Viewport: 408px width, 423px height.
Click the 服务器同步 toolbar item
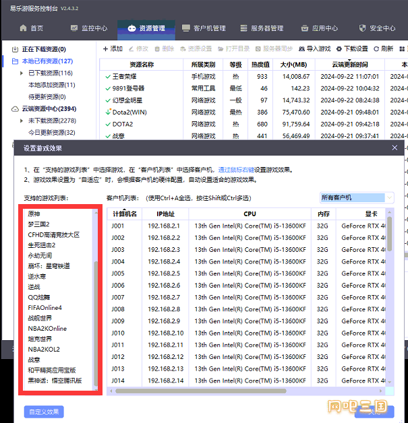274,48
